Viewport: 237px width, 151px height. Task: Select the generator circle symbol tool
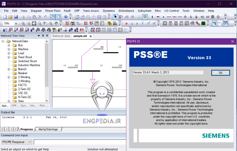coord(191,17)
